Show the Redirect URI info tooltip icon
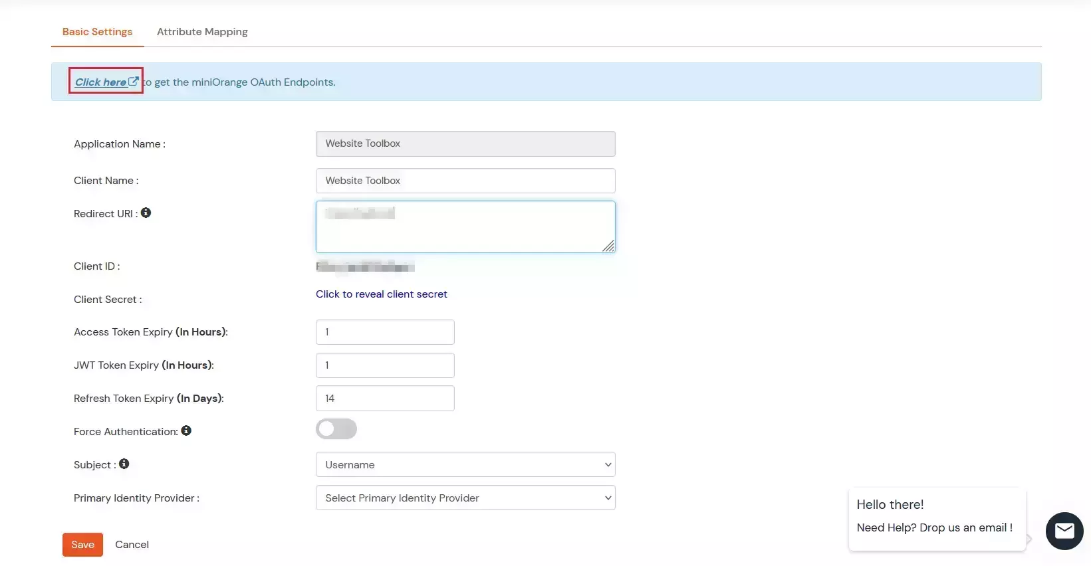Viewport: 1091px width, 566px height. [146, 213]
